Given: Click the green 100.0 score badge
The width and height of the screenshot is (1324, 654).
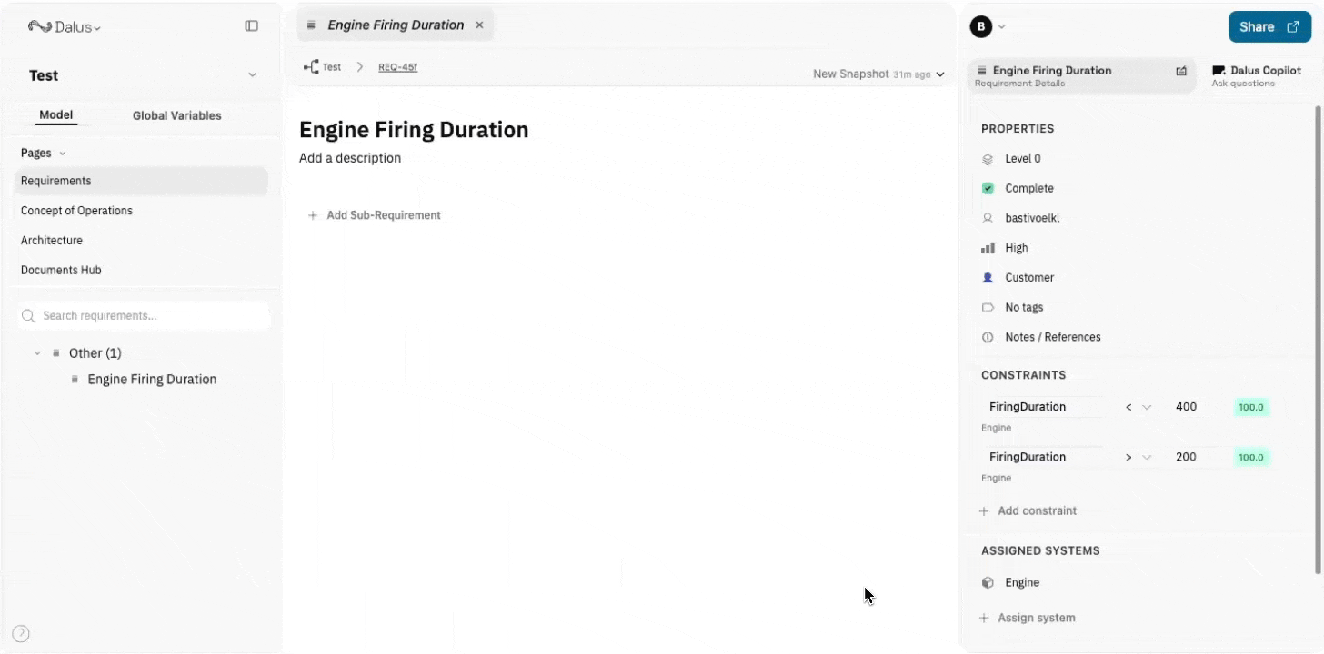Looking at the screenshot, I should pos(1250,406).
